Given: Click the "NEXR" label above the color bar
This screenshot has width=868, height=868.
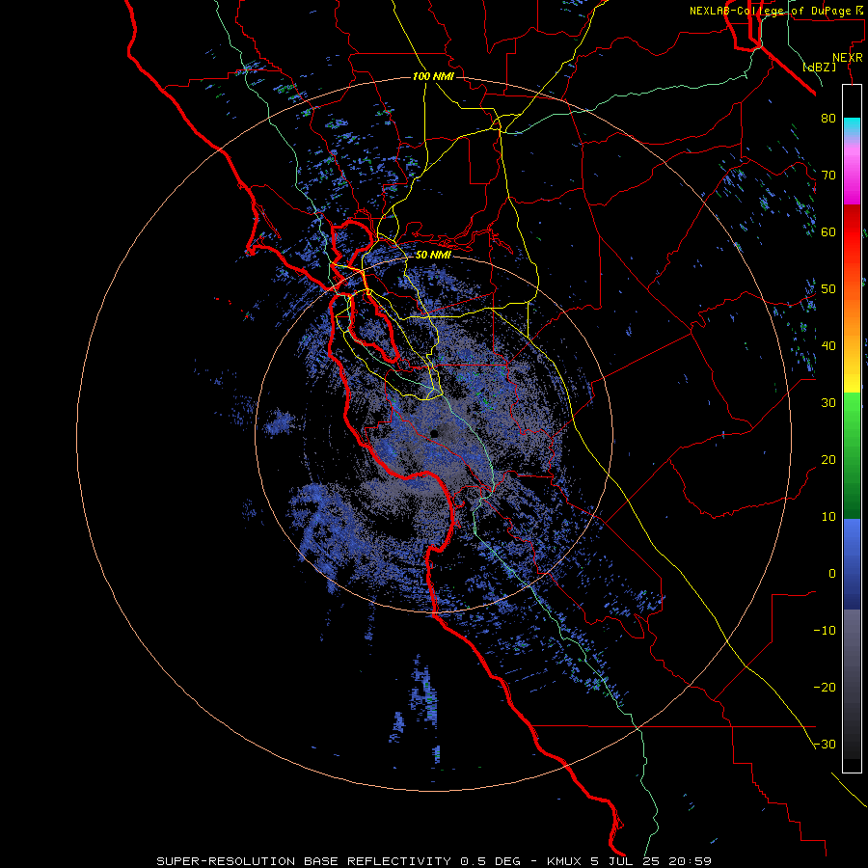Looking at the screenshot, I should [x=847, y=58].
